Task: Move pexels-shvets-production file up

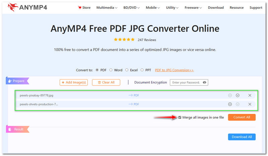Action: coord(230,104)
